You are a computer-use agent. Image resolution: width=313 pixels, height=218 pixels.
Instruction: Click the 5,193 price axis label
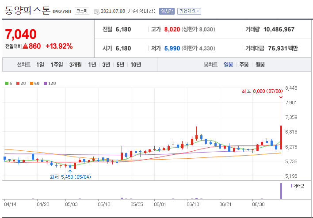(x=291, y=176)
